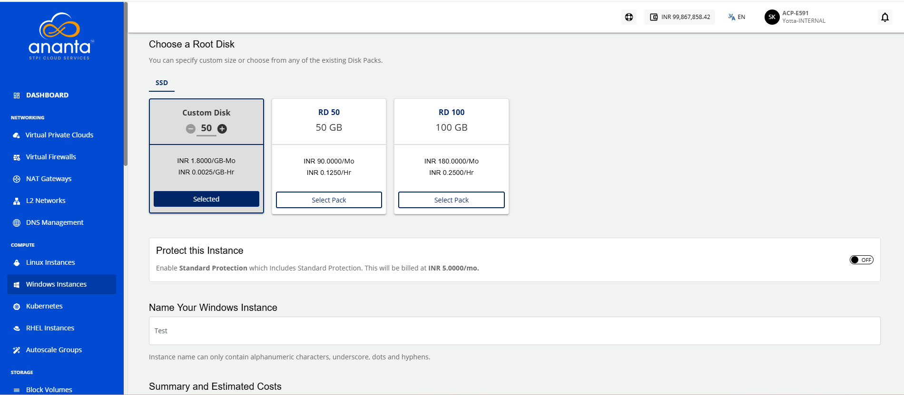Click the Virtual Private Clouds icon

pos(17,135)
